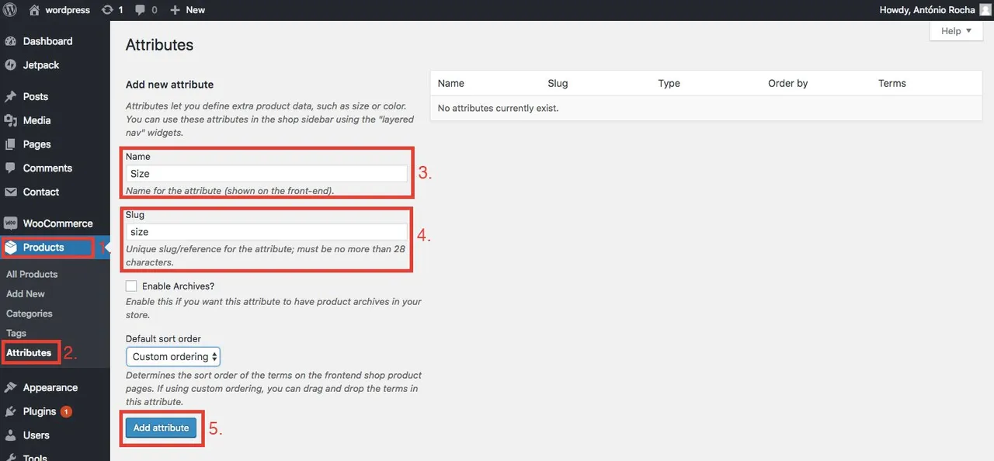Click the 'Enable Archives?' label text

tap(179, 286)
